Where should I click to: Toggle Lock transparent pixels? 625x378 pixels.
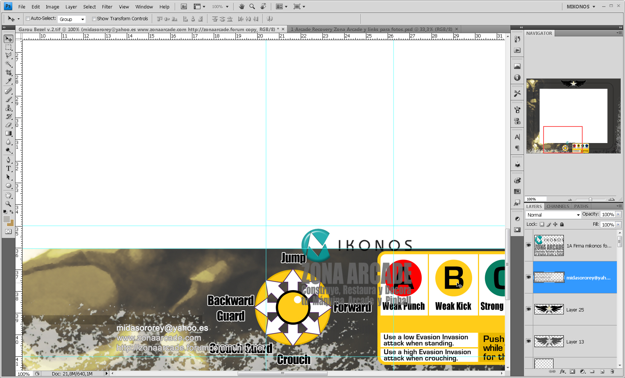pos(542,224)
